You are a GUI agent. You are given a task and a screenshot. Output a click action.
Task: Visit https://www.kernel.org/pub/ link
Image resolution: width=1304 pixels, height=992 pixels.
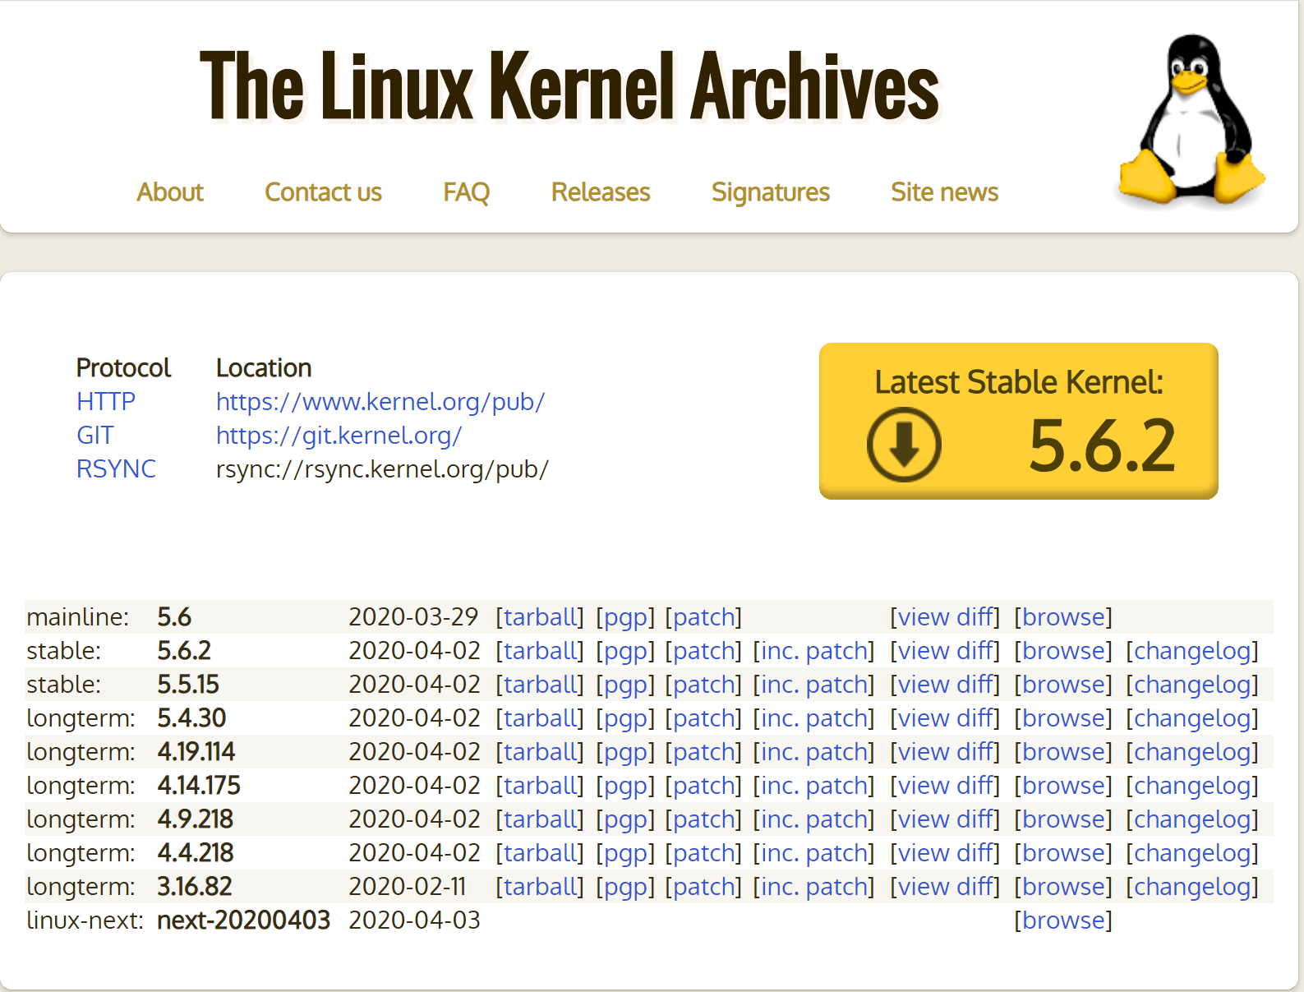click(x=380, y=401)
